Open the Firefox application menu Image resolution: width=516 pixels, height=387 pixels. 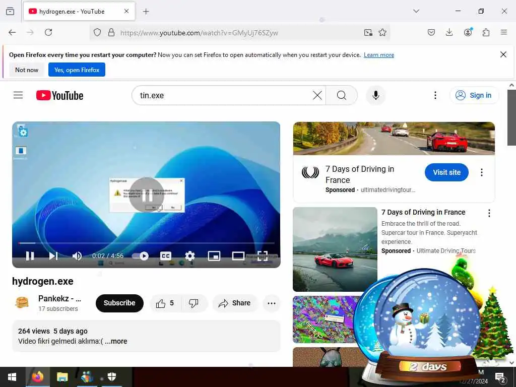click(503, 32)
